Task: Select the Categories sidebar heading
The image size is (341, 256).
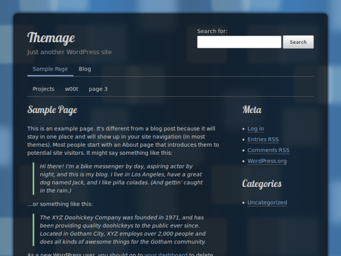Action: [x=262, y=184]
